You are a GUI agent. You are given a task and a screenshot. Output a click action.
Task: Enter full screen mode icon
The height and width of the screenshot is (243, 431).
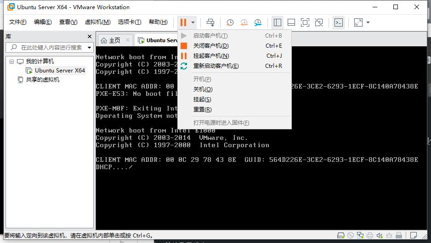coord(305,22)
